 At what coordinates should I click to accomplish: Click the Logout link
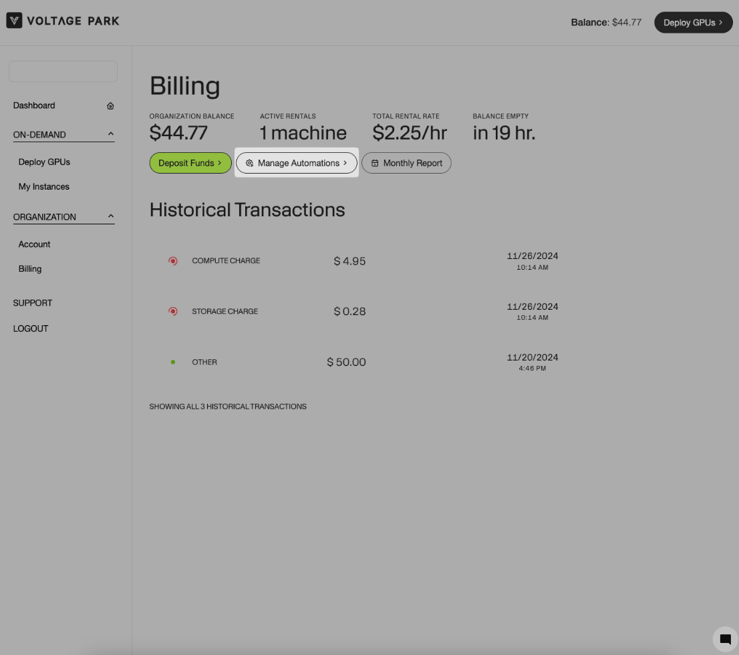31,329
